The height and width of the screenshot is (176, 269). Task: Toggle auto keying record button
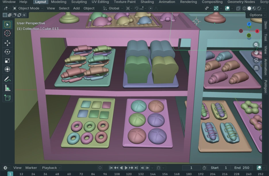100,168
